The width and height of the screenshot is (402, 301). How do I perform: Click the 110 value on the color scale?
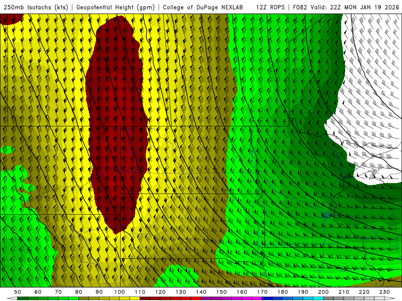coord(140,292)
